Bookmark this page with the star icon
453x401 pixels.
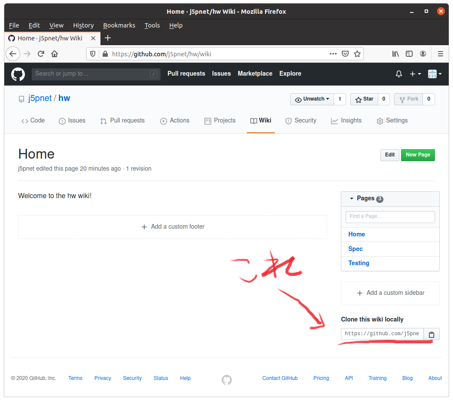(357, 54)
